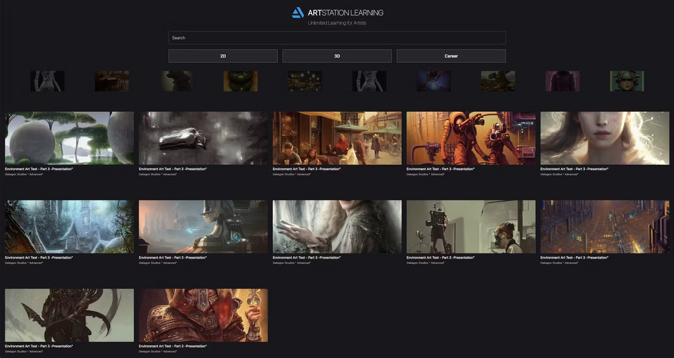Click the course title under the stone spheres image
The height and width of the screenshot is (358, 674).
pyautogui.click(x=39, y=169)
